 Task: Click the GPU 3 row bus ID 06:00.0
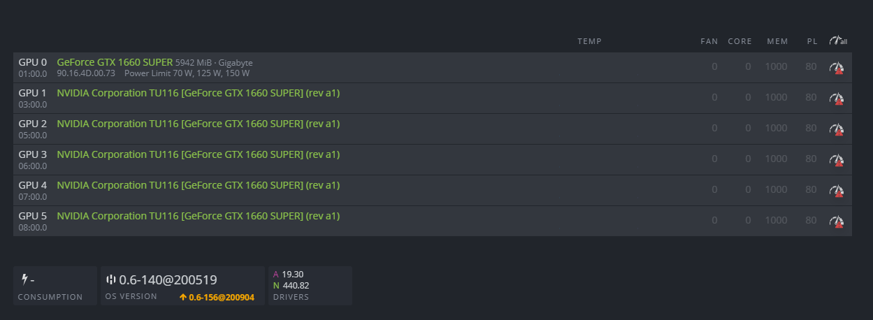coord(33,166)
